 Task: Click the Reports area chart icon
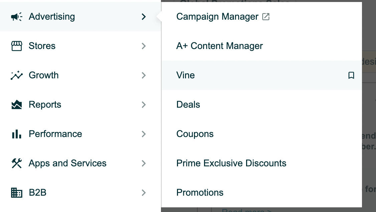[x=17, y=105]
